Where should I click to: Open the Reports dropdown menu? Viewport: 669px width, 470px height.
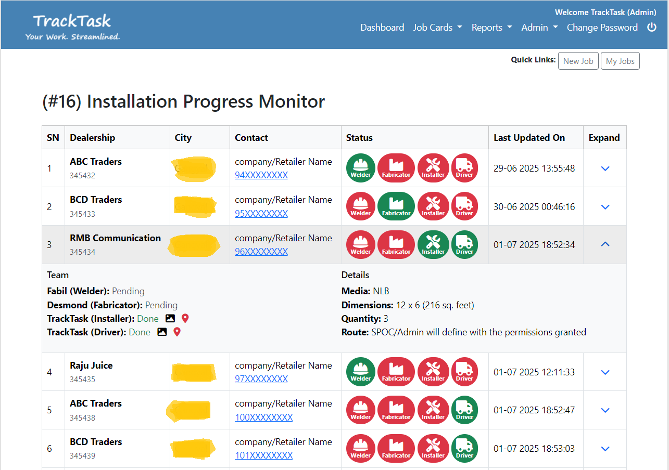click(x=491, y=28)
